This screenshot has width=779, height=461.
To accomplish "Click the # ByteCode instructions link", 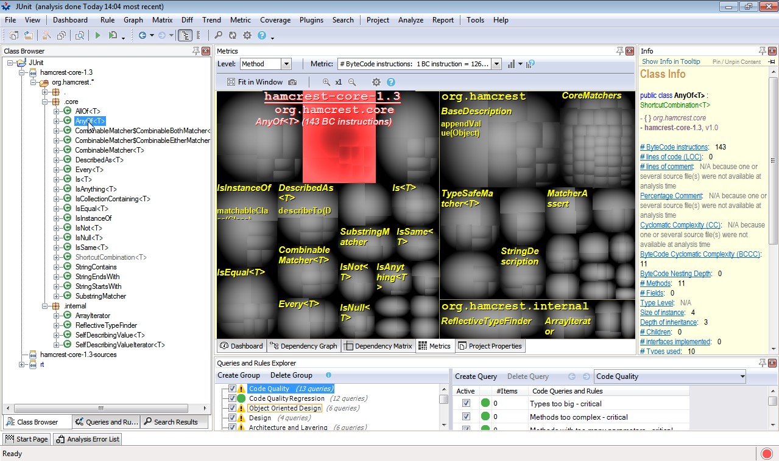I will pyautogui.click(x=674, y=147).
